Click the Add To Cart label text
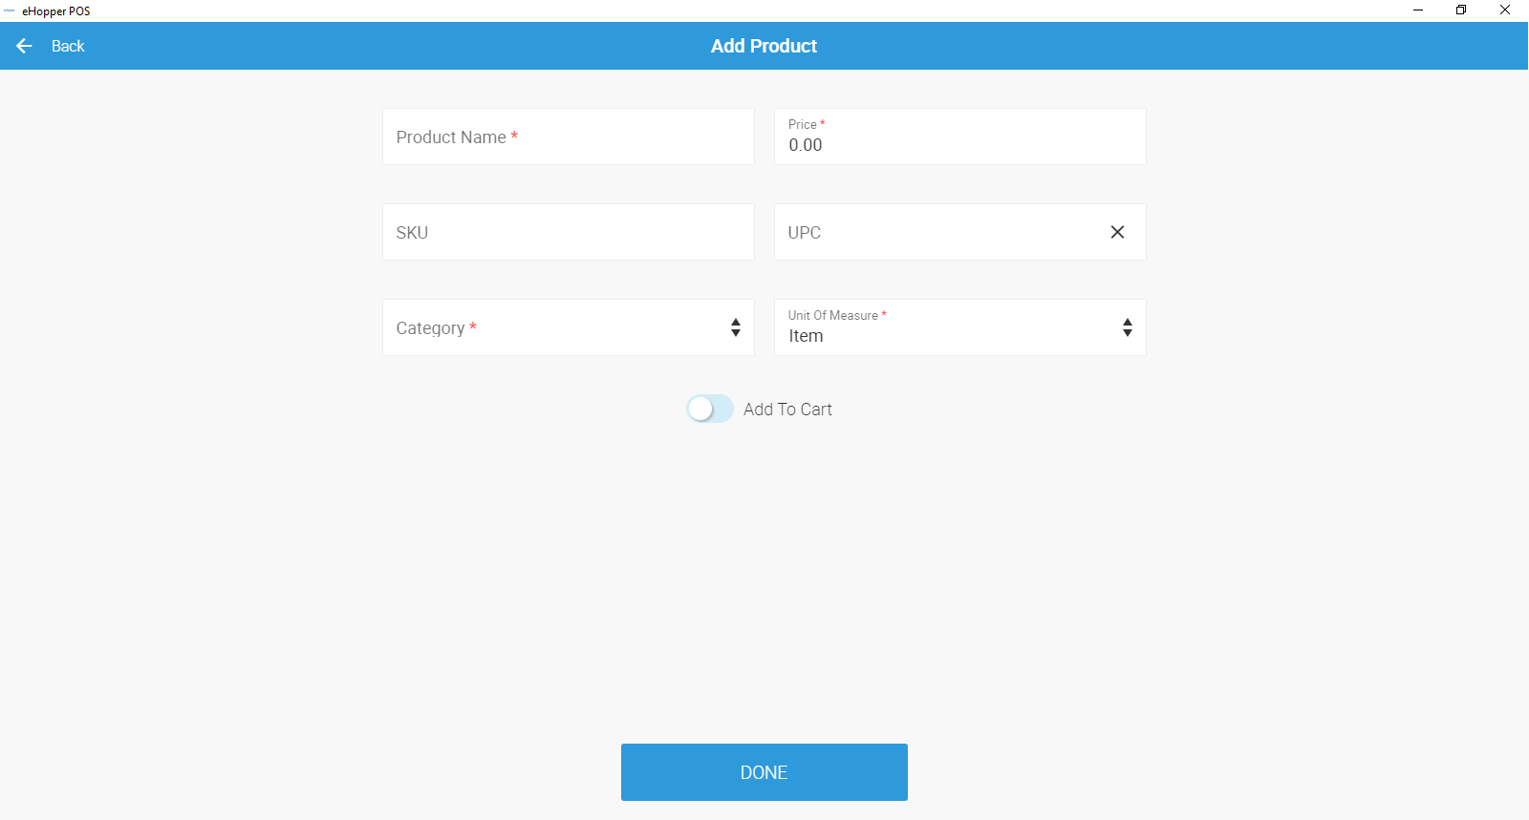This screenshot has height=820, width=1529. (x=787, y=410)
